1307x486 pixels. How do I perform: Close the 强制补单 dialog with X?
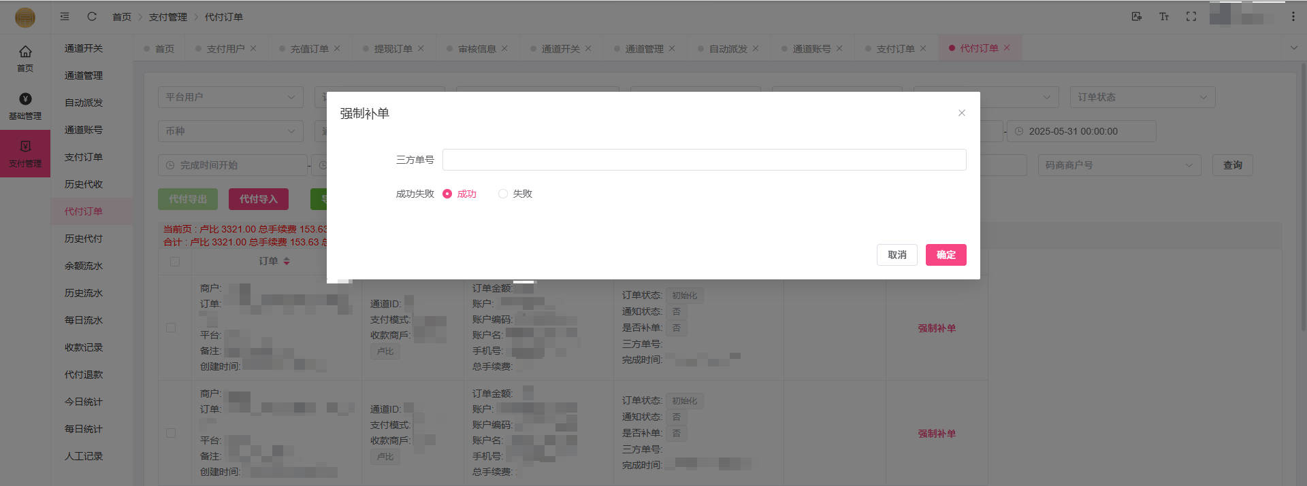[x=961, y=113]
